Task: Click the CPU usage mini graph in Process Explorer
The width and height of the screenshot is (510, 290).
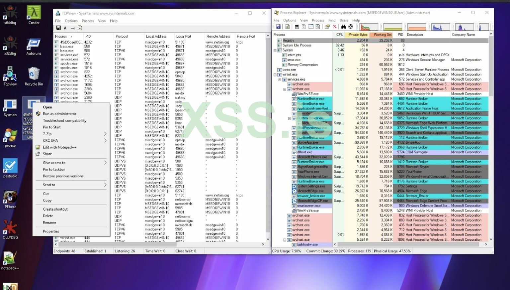Action: [x=369, y=27]
